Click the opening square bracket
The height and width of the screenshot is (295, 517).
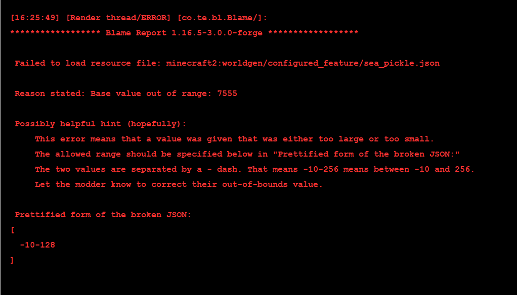(x=13, y=230)
